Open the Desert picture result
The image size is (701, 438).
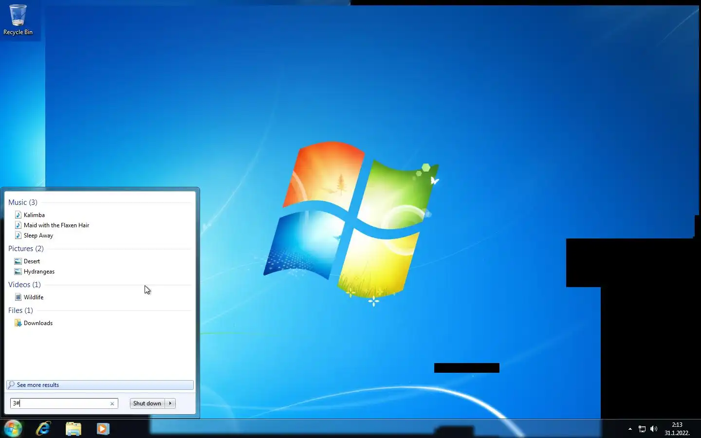tap(32, 261)
